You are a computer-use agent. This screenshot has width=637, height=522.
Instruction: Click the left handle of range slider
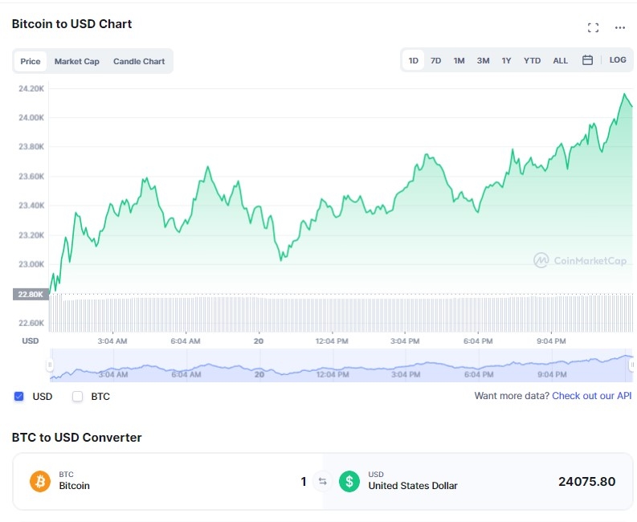point(50,365)
